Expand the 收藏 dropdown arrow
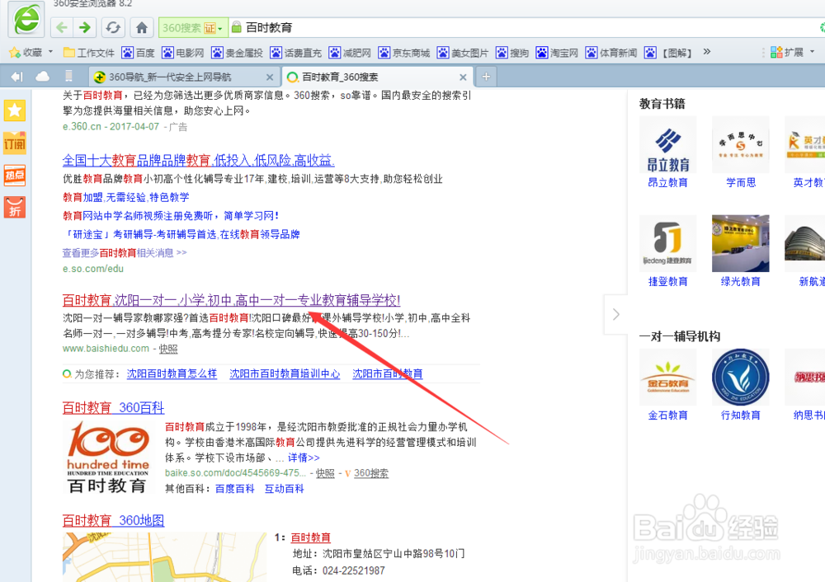This screenshot has width=825, height=582. tap(50, 52)
